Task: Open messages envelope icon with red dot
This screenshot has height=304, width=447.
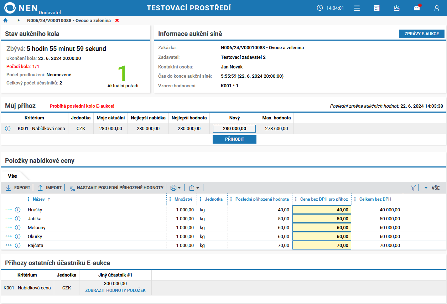Action: 417,8
